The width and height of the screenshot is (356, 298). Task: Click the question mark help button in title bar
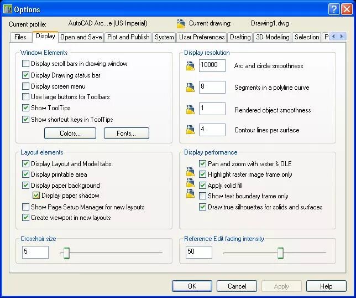tap(334, 9)
